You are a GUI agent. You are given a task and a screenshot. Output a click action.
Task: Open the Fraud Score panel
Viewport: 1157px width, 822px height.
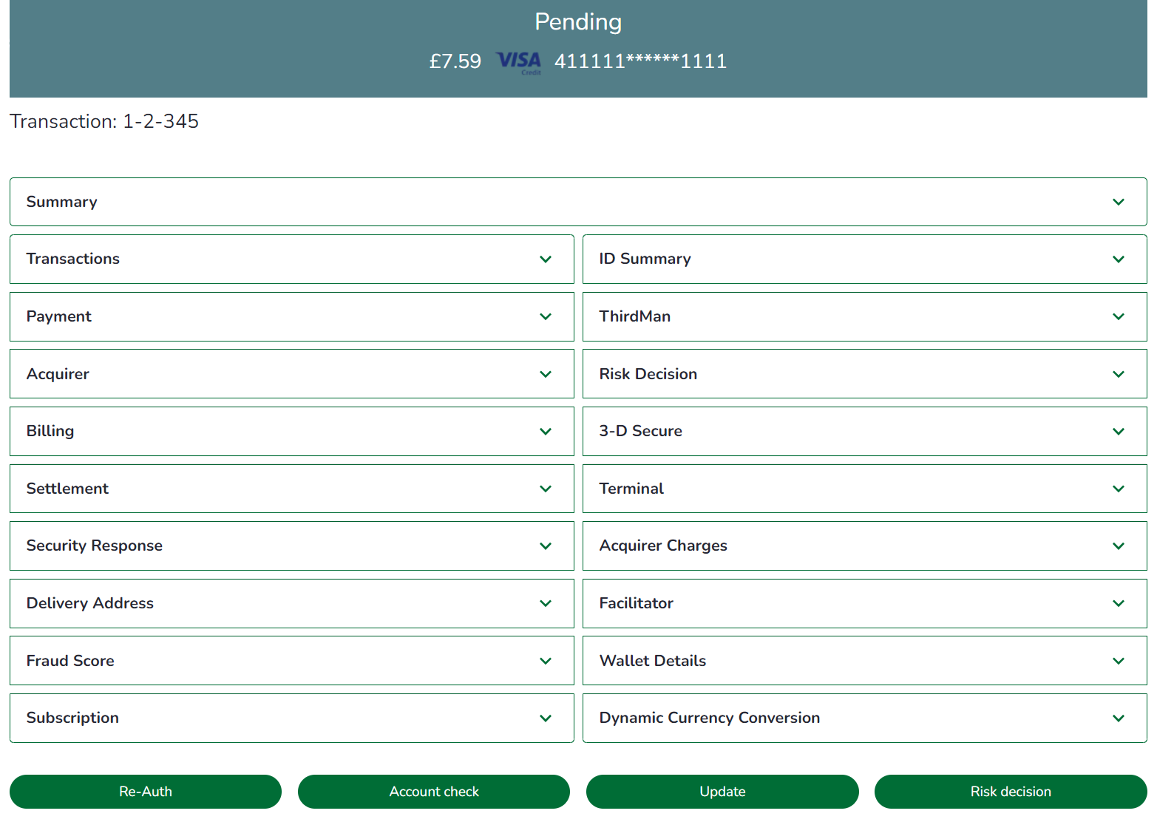(292, 660)
